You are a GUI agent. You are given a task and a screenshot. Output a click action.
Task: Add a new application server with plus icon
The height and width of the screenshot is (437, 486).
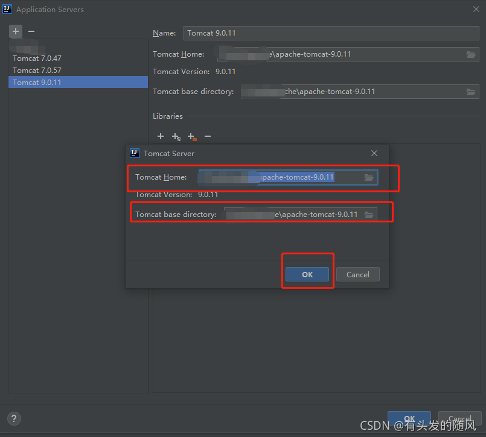click(x=16, y=31)
